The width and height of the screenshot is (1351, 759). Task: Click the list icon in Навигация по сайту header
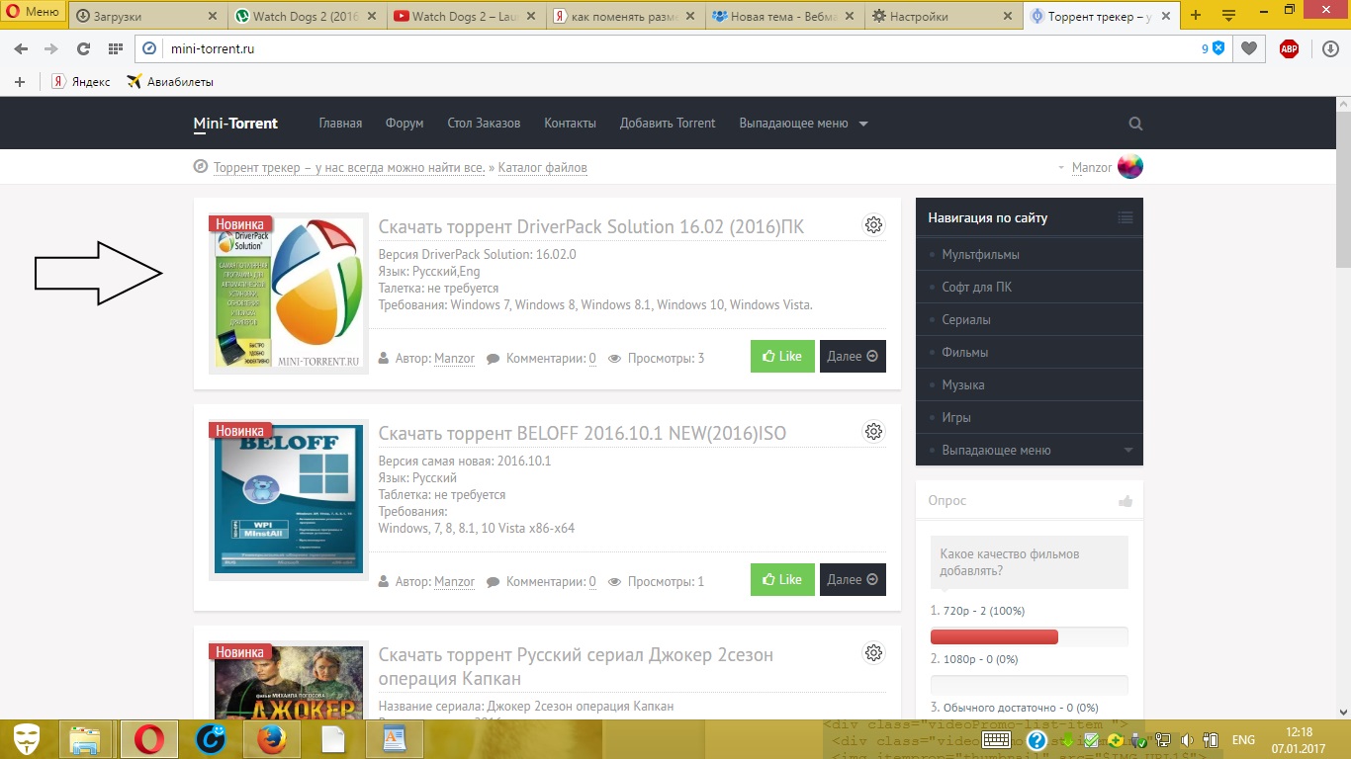pos(1126,217)
